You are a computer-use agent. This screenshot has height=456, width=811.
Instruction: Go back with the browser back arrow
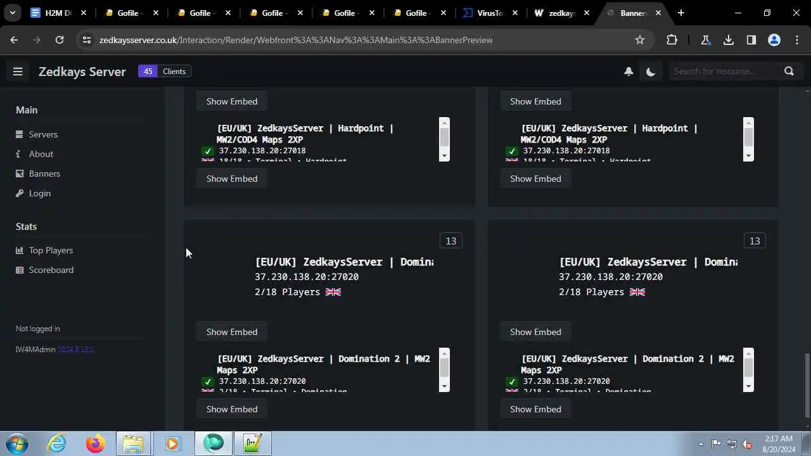tap(14, 40)
